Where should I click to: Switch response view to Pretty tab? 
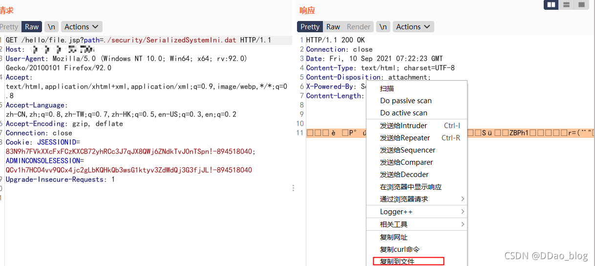click(310, 27)
